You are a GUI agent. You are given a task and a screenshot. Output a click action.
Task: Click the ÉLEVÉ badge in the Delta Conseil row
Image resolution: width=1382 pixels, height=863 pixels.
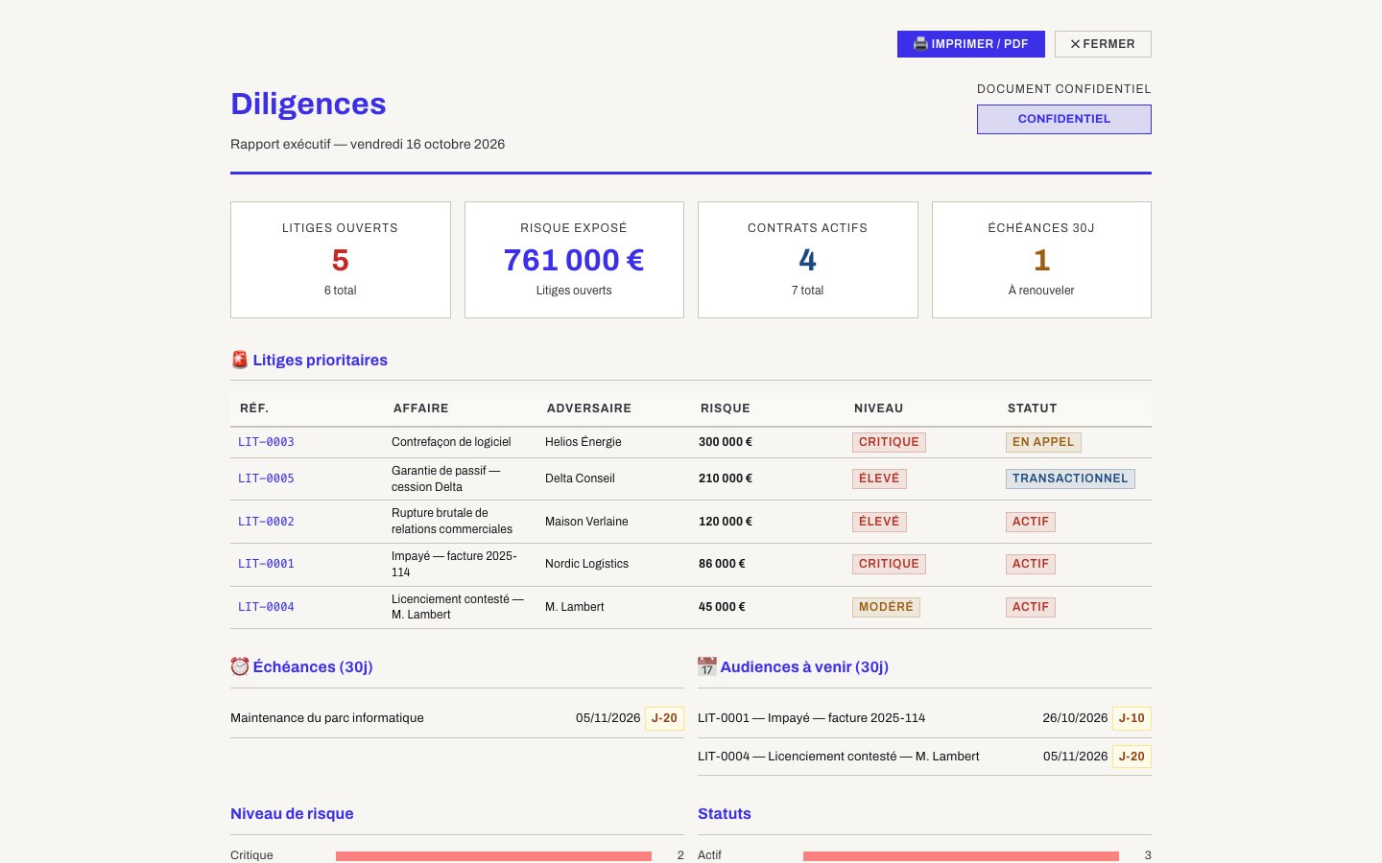[x=879, y=478]
